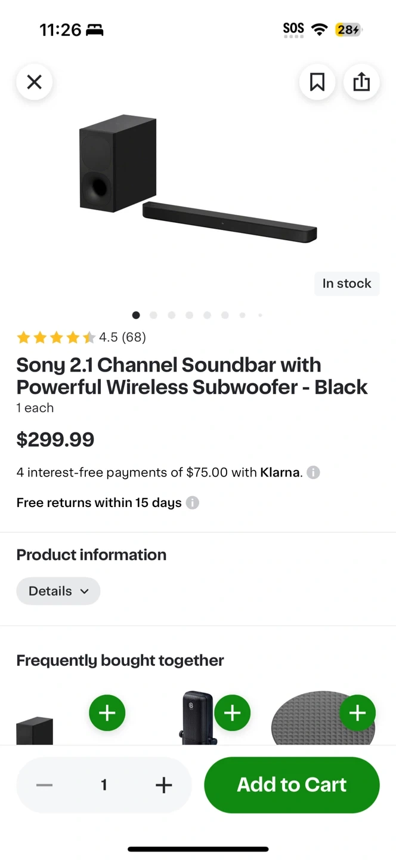
Task: Expand the Details dropdown
Action: point(58,591)
